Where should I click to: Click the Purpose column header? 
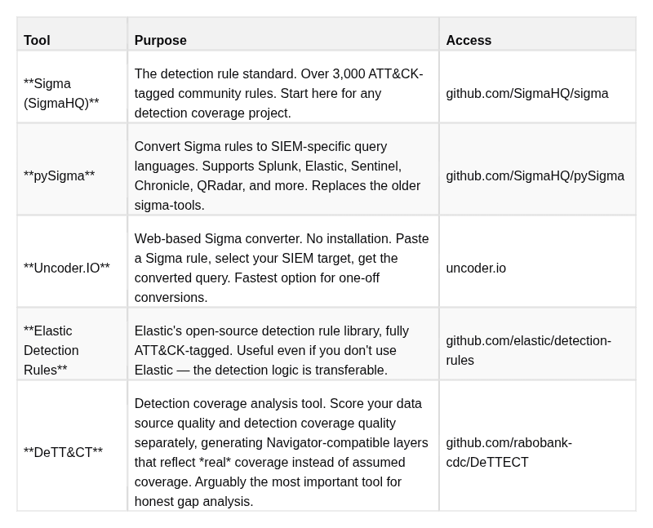point(160,40)
